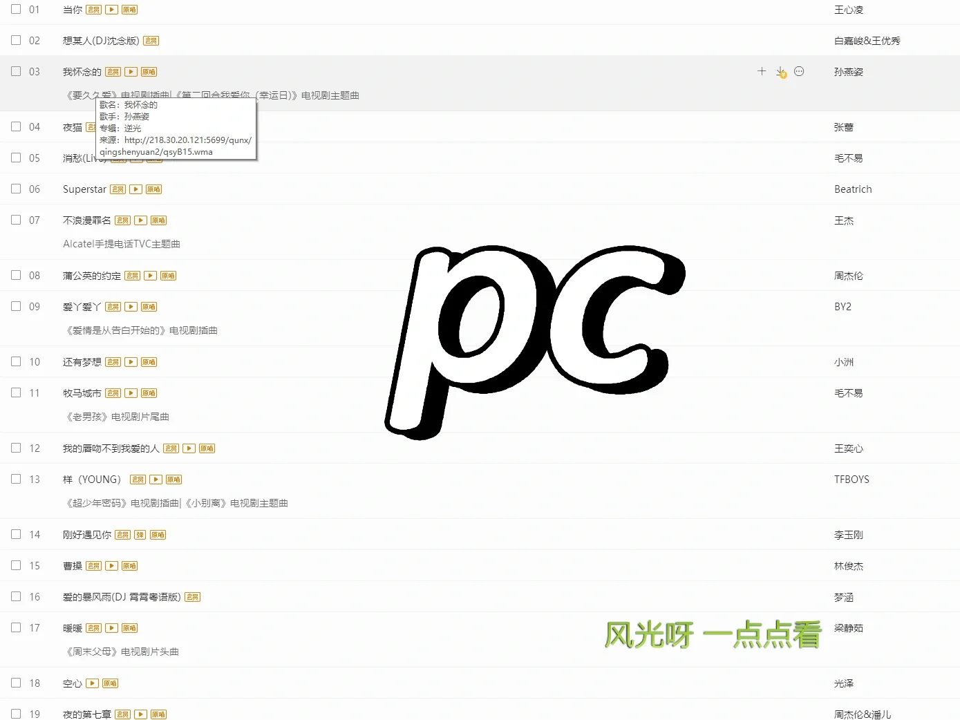
Task: Click the 原唱 badge next to 我怀念的
Action: click(148, 71)
